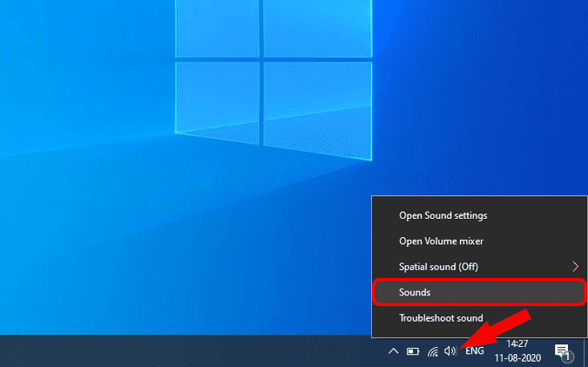Expand the Spatial sound submenu arrow

point(575,267)
